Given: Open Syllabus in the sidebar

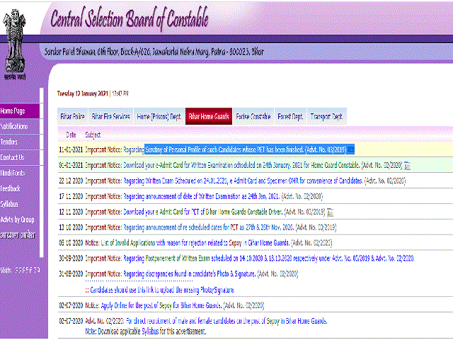Looking at the screenshot, I should pyautogui.click(x=9, y=204).
